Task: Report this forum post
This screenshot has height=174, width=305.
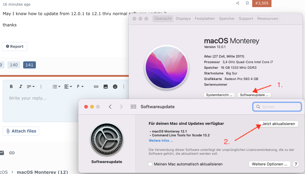Action: pyautogui.click(x=15, y=47)
